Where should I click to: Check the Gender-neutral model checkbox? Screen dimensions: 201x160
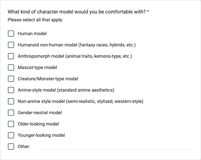click(11, 113)
